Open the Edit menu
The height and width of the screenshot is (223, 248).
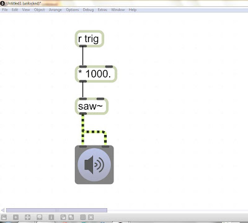15,10
